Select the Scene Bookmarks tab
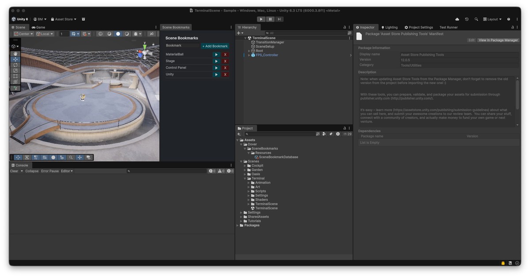The width and height of the screenshot is (530, 277). pos(176,27)
